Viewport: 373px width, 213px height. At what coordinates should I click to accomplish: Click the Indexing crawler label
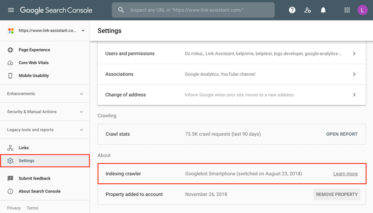coord(123,173)
